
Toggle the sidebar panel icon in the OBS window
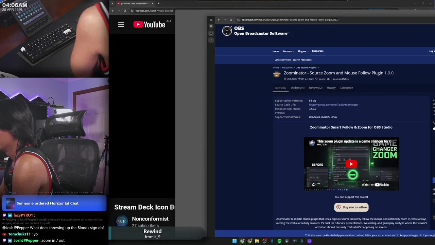211,20
